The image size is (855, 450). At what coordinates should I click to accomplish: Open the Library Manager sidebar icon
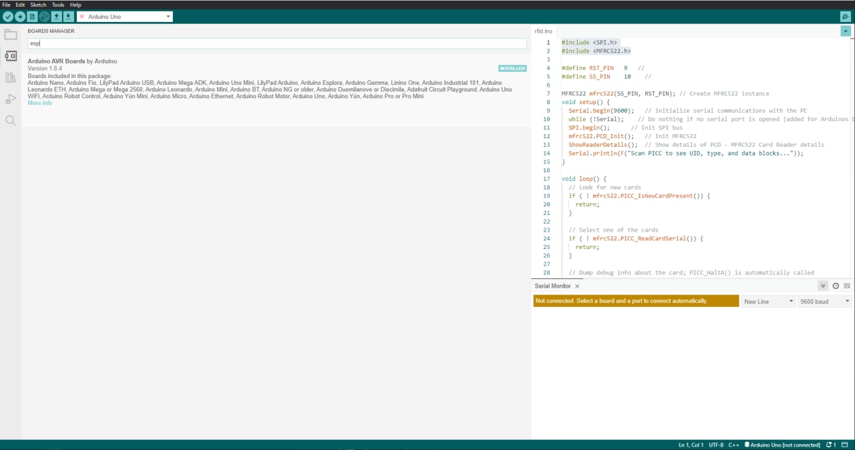[11, 77]
